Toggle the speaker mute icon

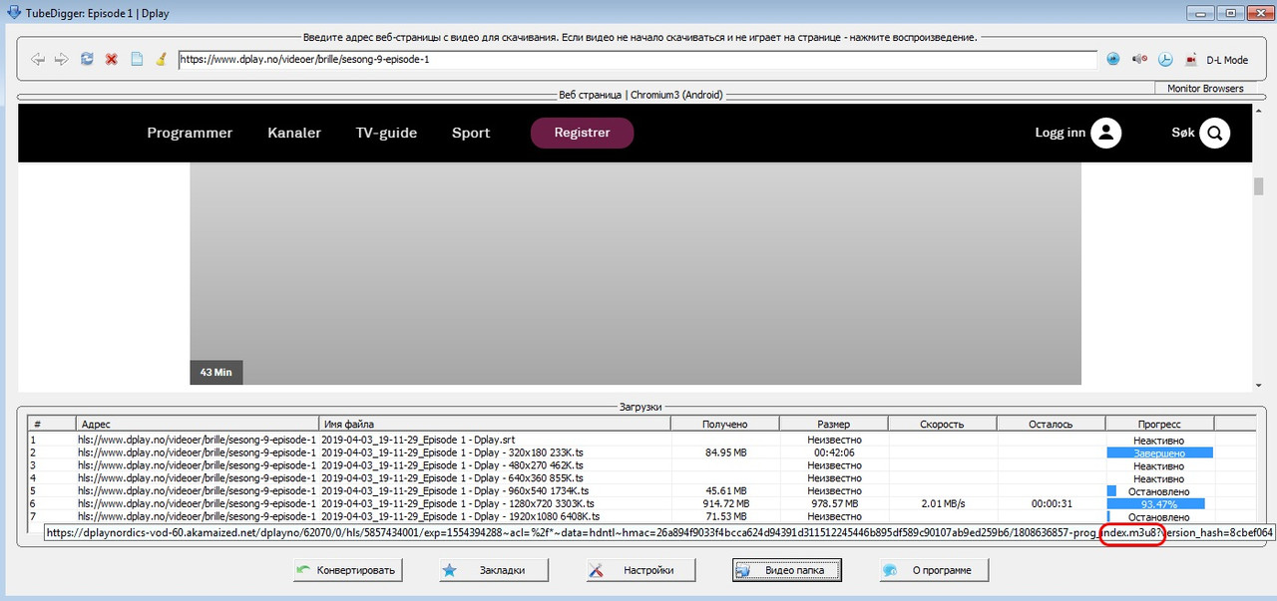point(1140,60)
